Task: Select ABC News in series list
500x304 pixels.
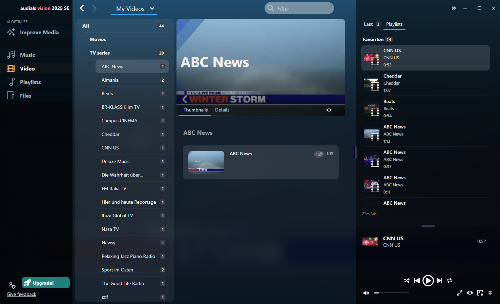Action: pos(132,66)
